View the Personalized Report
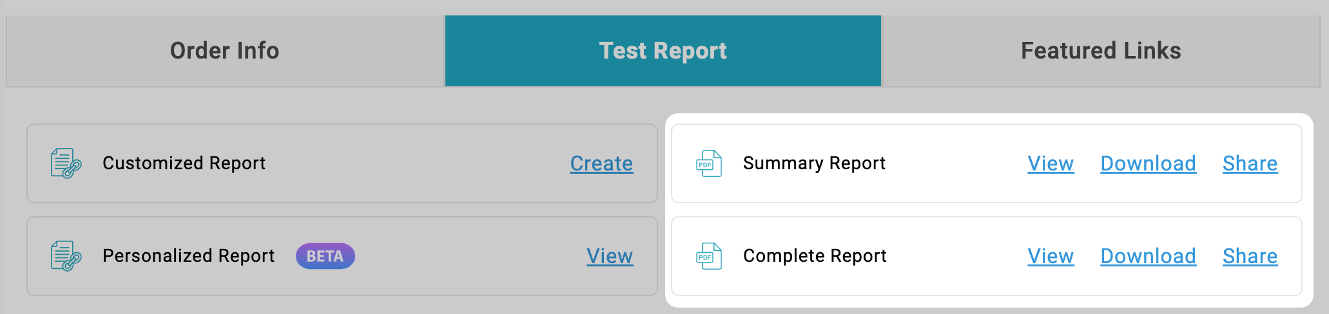This screenshot has height=314, width=1329. click(610, 256)
